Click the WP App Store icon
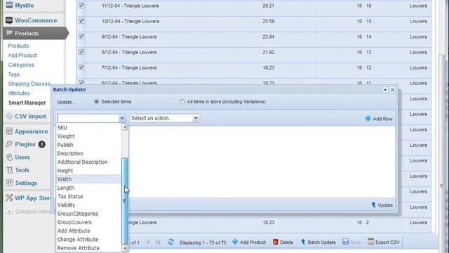449x253 pixels. coord(9,197)
